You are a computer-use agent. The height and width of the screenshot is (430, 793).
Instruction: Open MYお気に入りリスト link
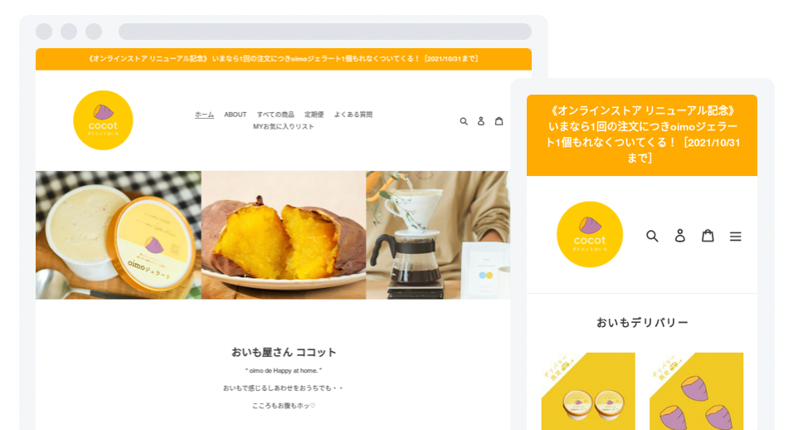pos(283,126)
